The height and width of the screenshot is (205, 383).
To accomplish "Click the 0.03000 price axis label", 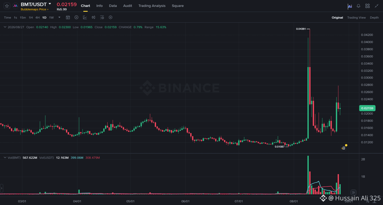I will [367, 78].
